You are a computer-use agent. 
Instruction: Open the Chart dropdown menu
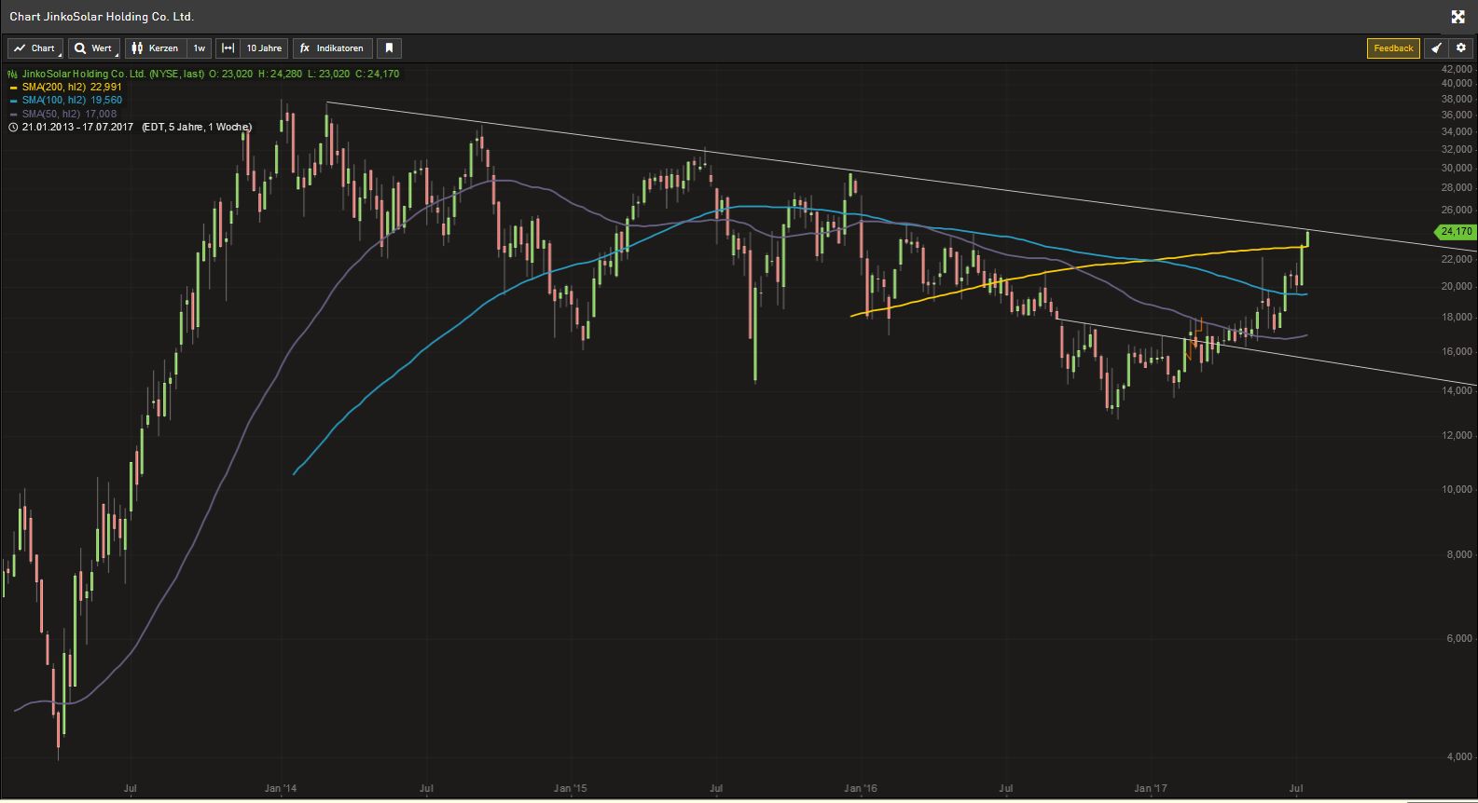(x=35, y=48)
